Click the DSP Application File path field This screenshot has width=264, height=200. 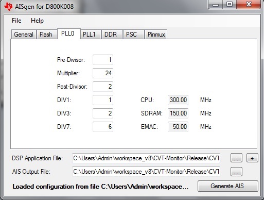[146, 158]
